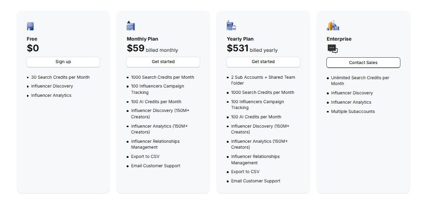Click the Multiple Subaccounts feature
423x200 pixels.
click(x=352, y=111)
